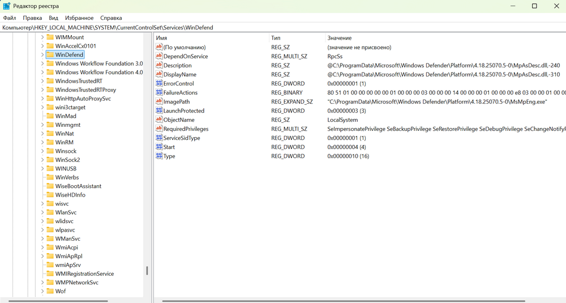Screen dimensions: 566x303
Task: Click the string icon next to DependOnService
Action: [159, 57]
